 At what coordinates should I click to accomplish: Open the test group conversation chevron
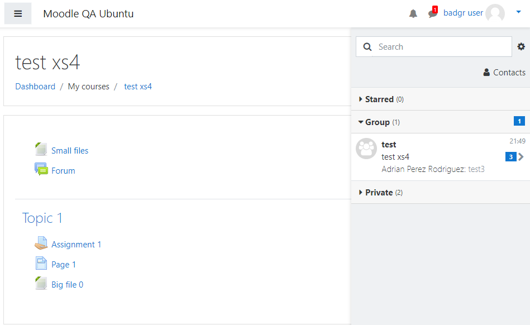(x=521, y=157)
